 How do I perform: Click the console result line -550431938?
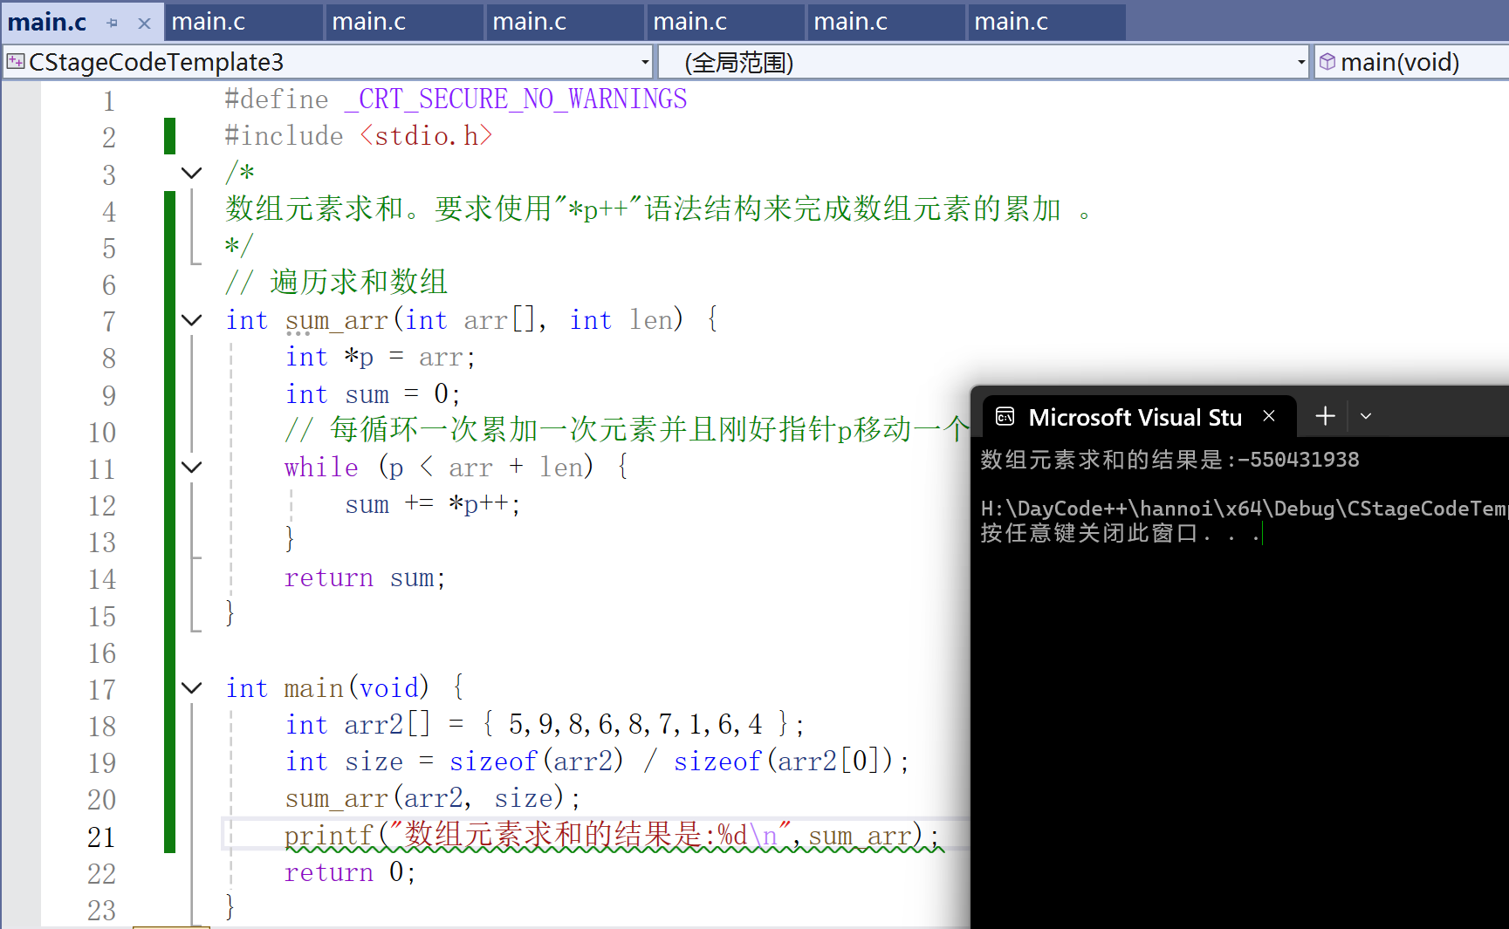(1169, 460)
